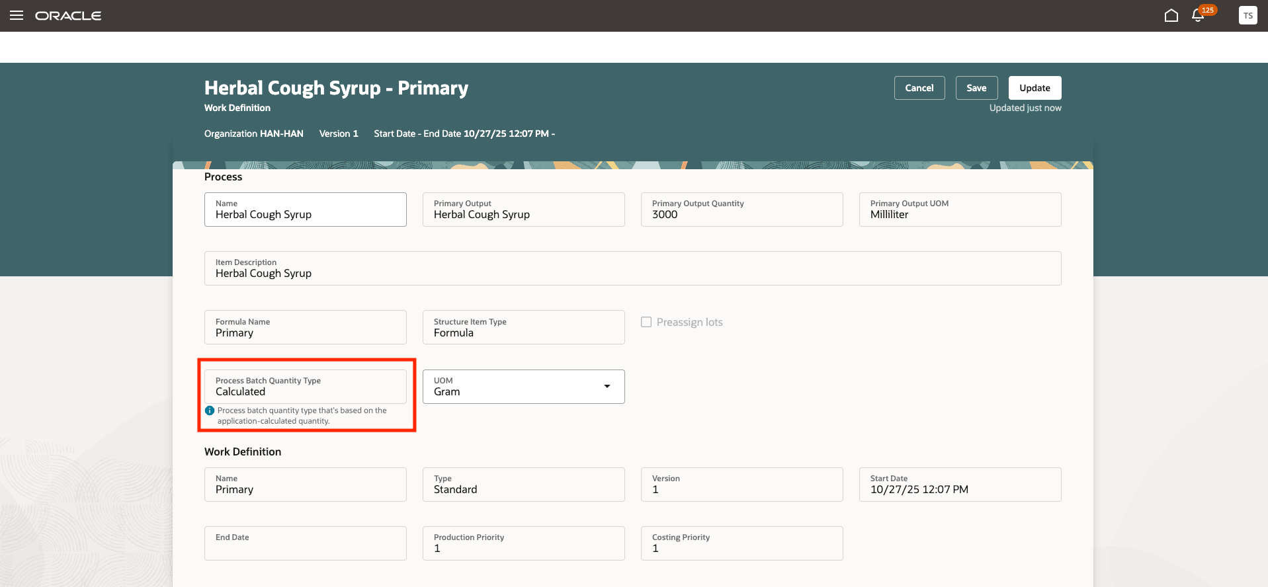Viewport: 1268px width, 587px height.
Task: Click the 125 notification count badge
Action: pos(1208,10)
